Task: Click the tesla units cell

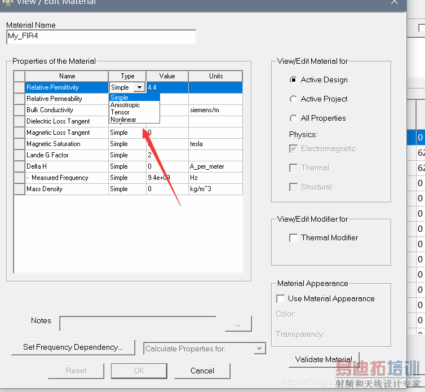Action: (215, 144)
